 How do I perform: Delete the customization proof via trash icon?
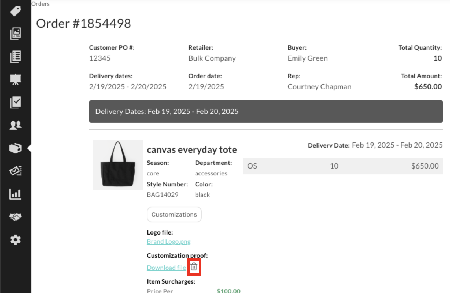194,267
